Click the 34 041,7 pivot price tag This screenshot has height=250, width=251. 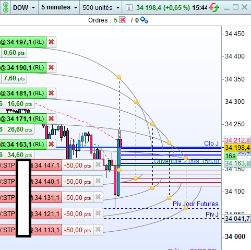point(237,218)
